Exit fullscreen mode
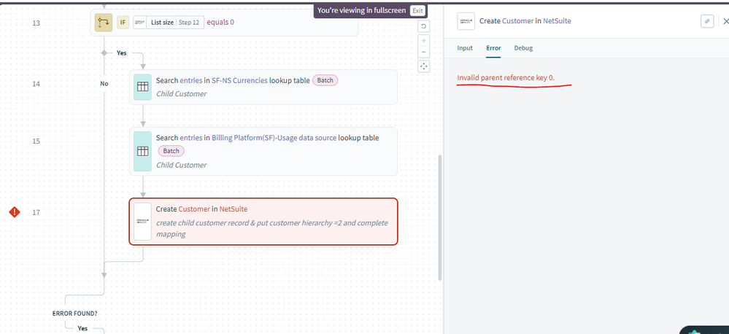The width and height of the screenshot is (729, 334). pos(417,10)
